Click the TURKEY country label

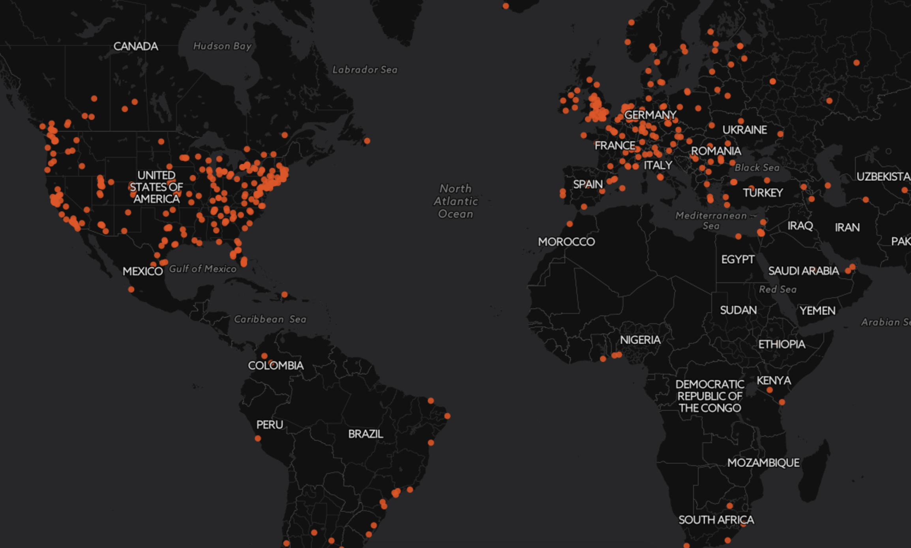pyautogui.click(x=763, y=193)
